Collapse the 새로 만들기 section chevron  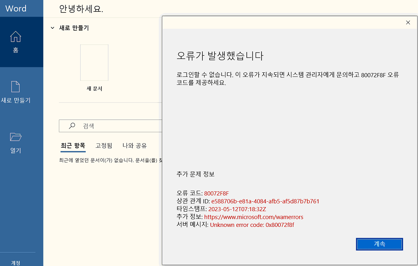(x=52, y=28)
